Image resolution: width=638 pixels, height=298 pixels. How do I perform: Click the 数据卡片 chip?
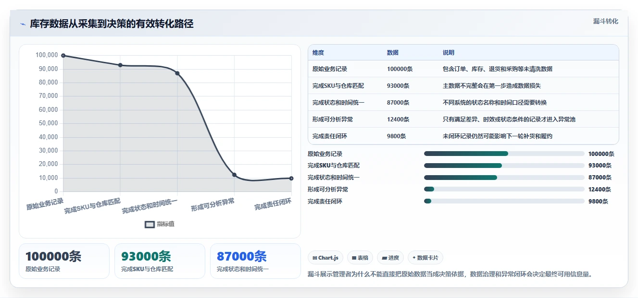pos(425,258)
